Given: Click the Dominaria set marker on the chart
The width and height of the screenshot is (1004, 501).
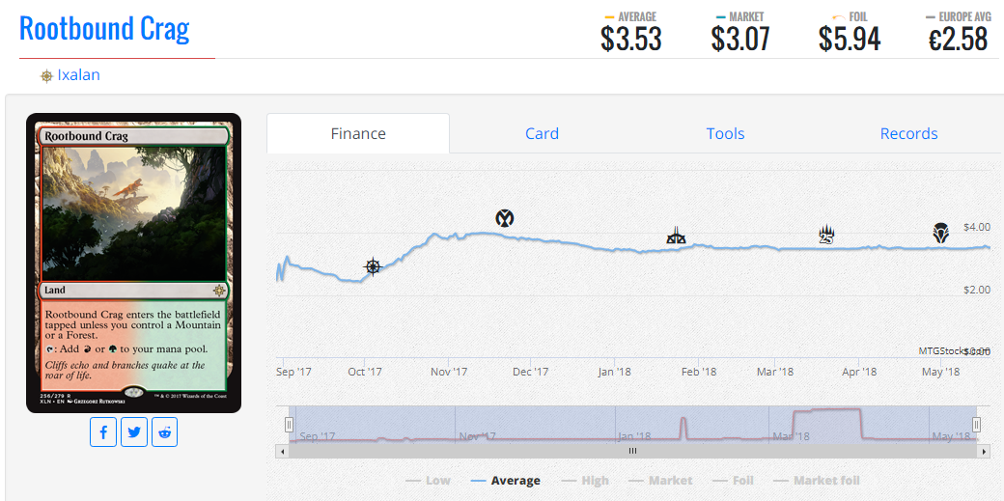Looking at the screenshot, I should tap(940, 234).
